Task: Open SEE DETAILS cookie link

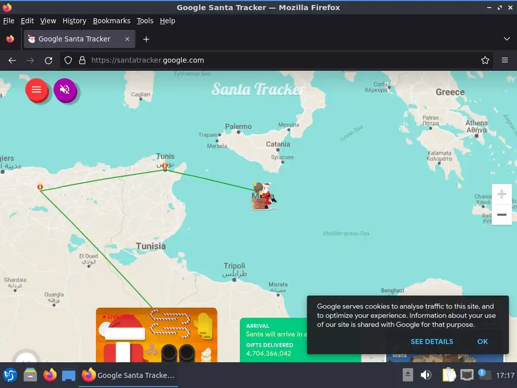Action: pyautogui.click(x=432, y=342)
